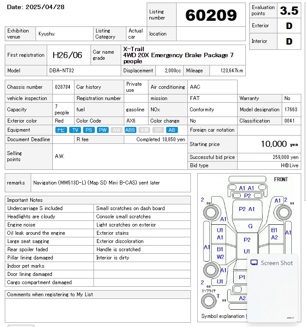Image resolution: width=306 pixels, height=327 pixels.
Task: Click the fuel value gasoline
Action: 135,110
